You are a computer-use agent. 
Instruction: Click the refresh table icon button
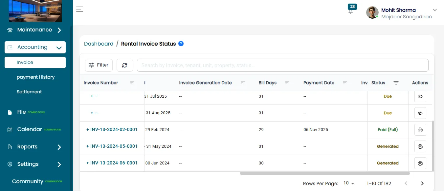point(125,65)
